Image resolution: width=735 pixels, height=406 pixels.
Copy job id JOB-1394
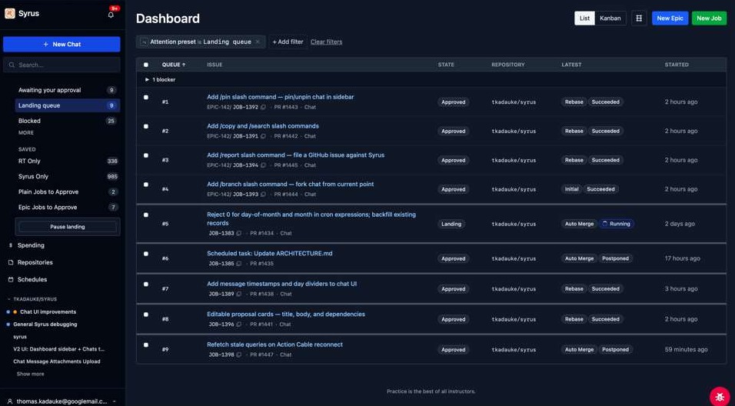point(264,165)
